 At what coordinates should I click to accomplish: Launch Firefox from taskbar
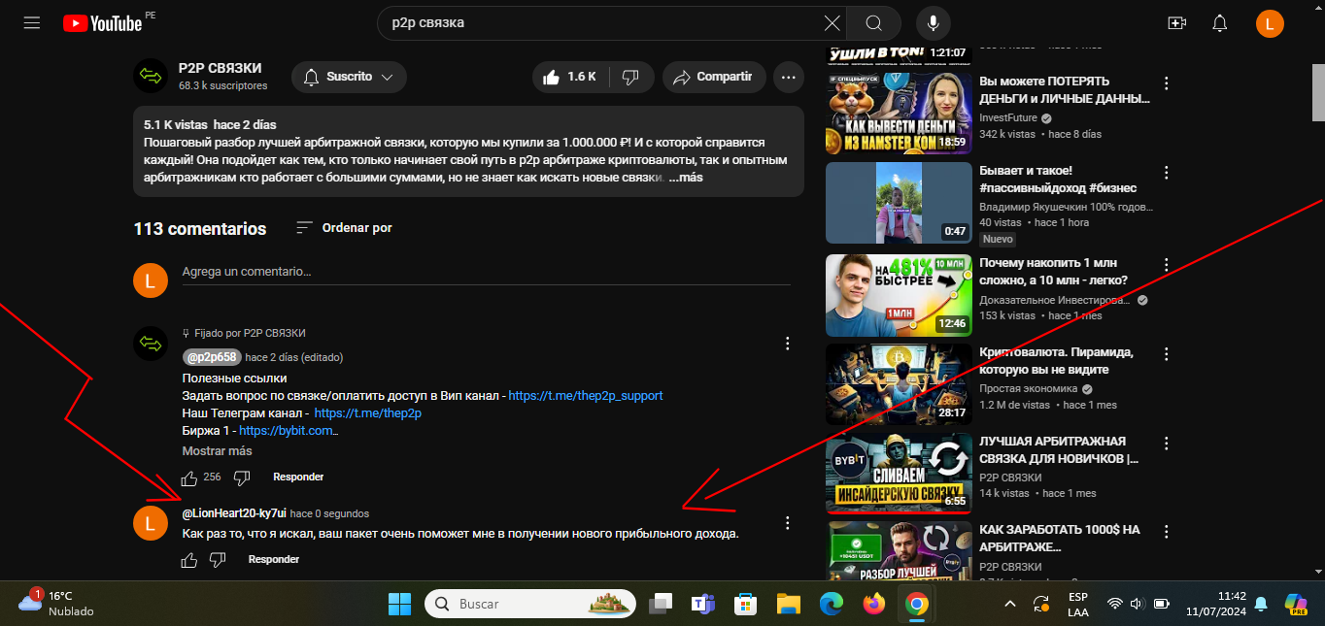tap(873, 604)
